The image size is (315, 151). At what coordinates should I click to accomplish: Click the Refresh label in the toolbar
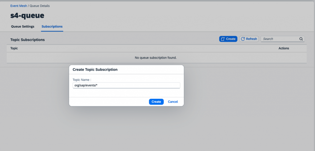252,39
